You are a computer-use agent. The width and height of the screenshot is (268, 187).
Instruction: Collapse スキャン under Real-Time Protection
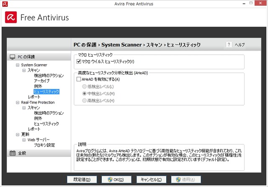point(24,108)
